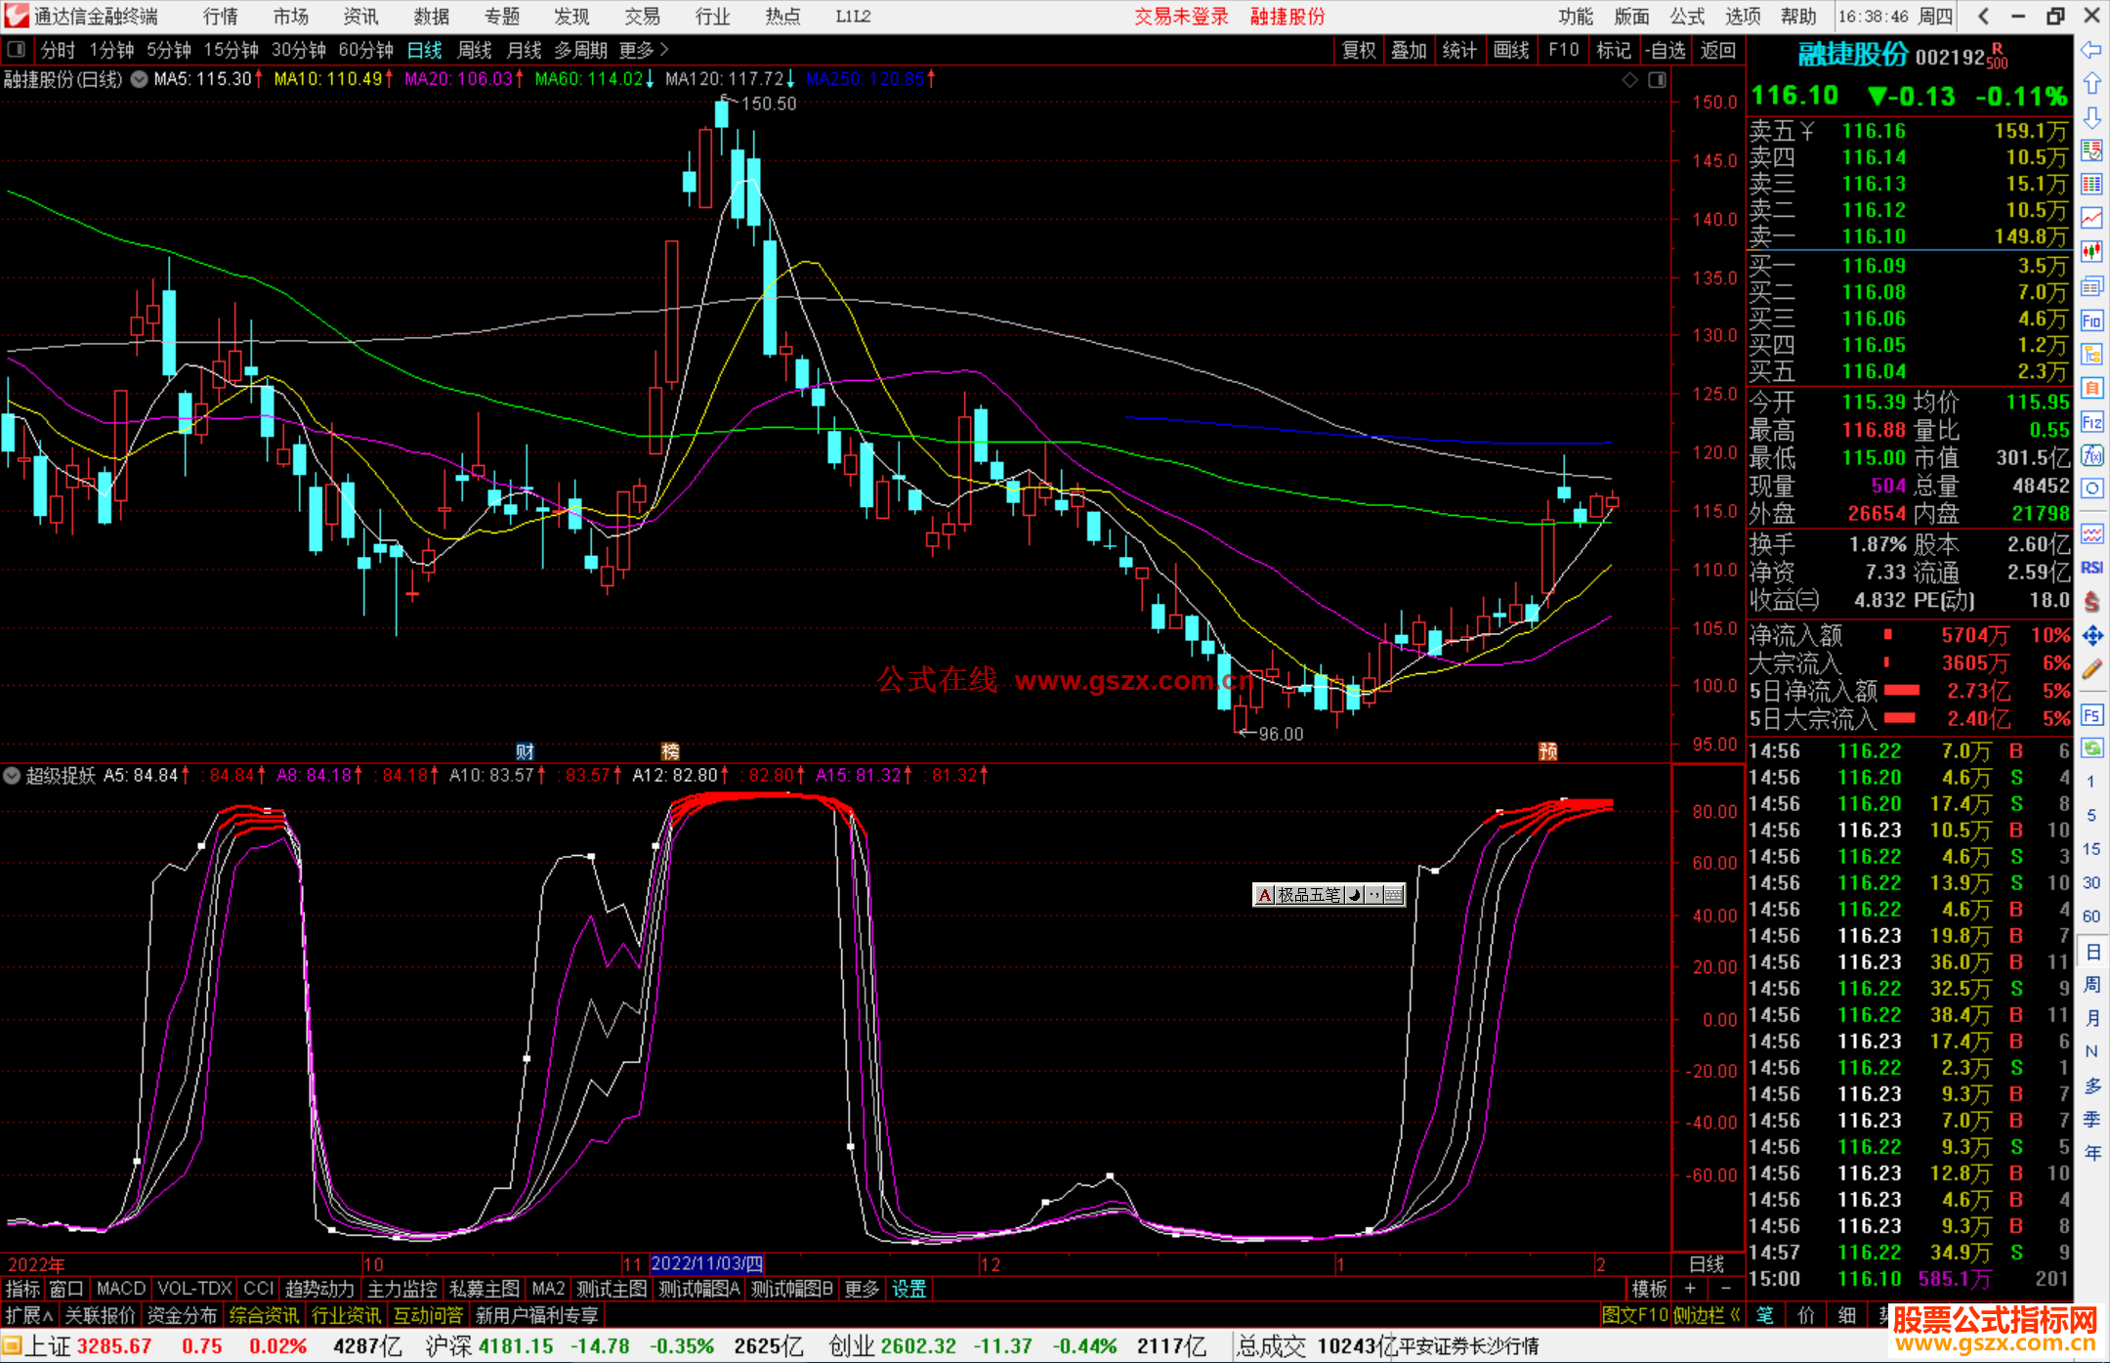
Task: Toggle the round button beside 融捷股份(日线)
Action: point(140,79)
